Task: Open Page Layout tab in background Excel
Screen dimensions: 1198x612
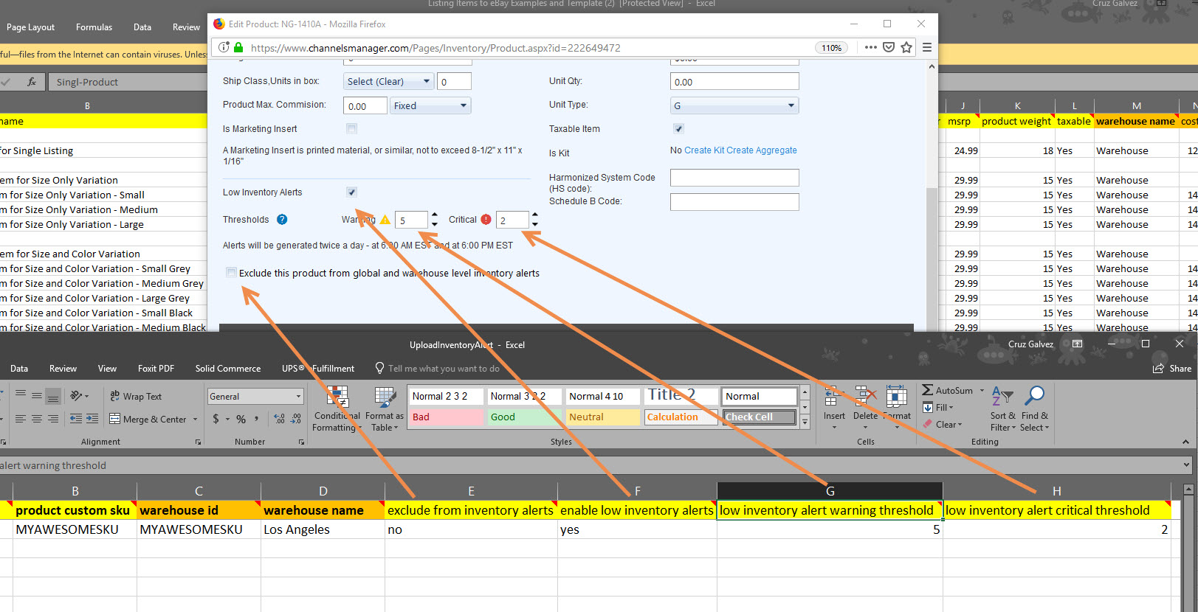Action: pos(30,27)
